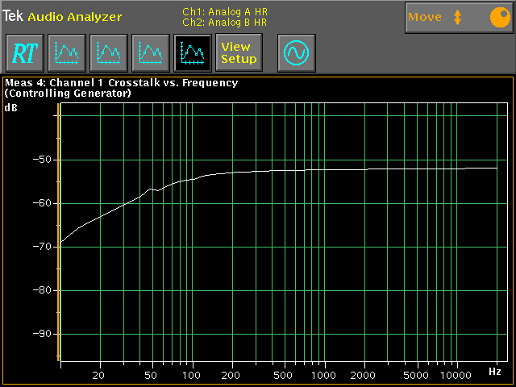The width and height of the screenshot is (516, 387).
Task: Select the Ch1: Analog A HR label
Action: click(225, 12)
